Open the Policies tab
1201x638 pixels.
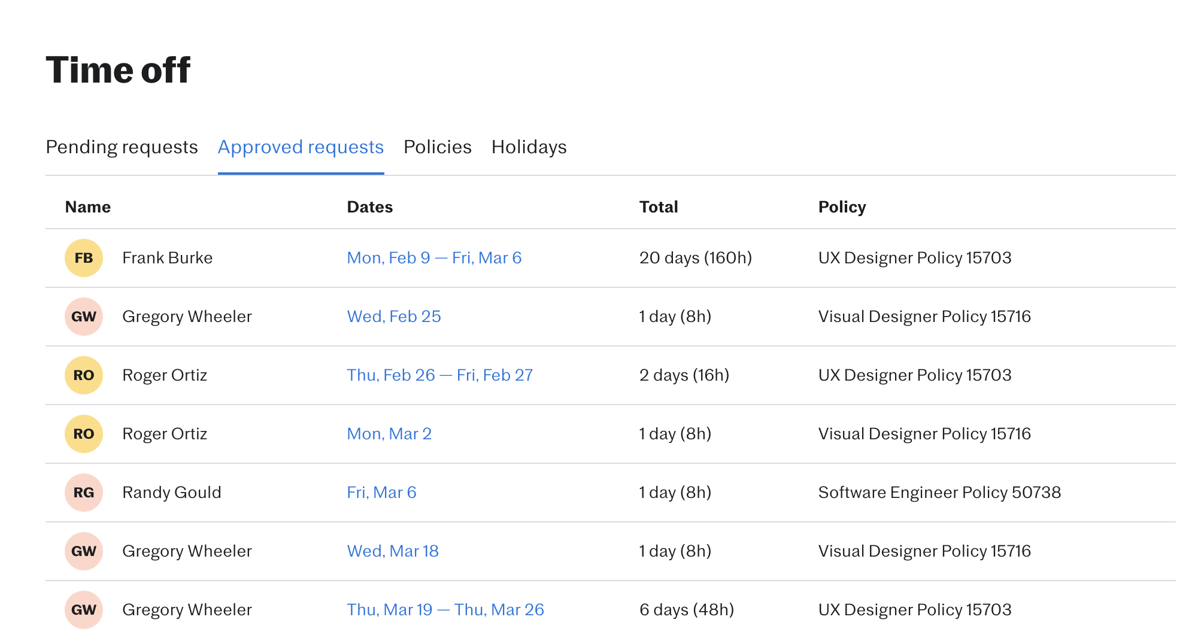[437, 147]
